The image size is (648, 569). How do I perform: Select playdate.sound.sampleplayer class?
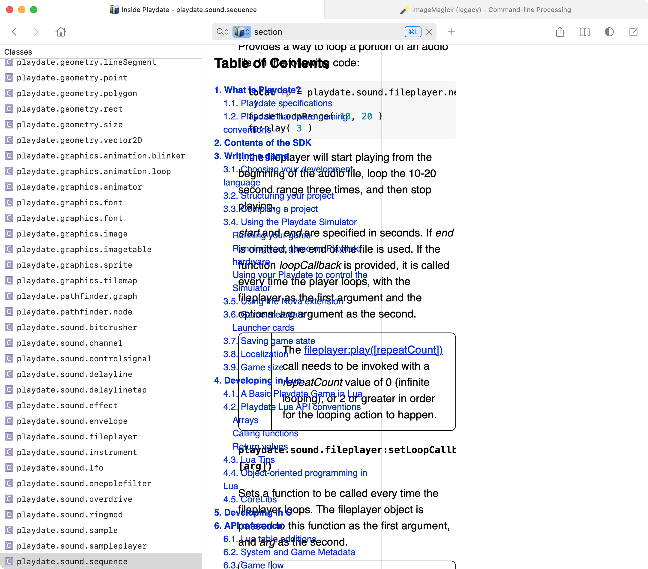point(101,546)
